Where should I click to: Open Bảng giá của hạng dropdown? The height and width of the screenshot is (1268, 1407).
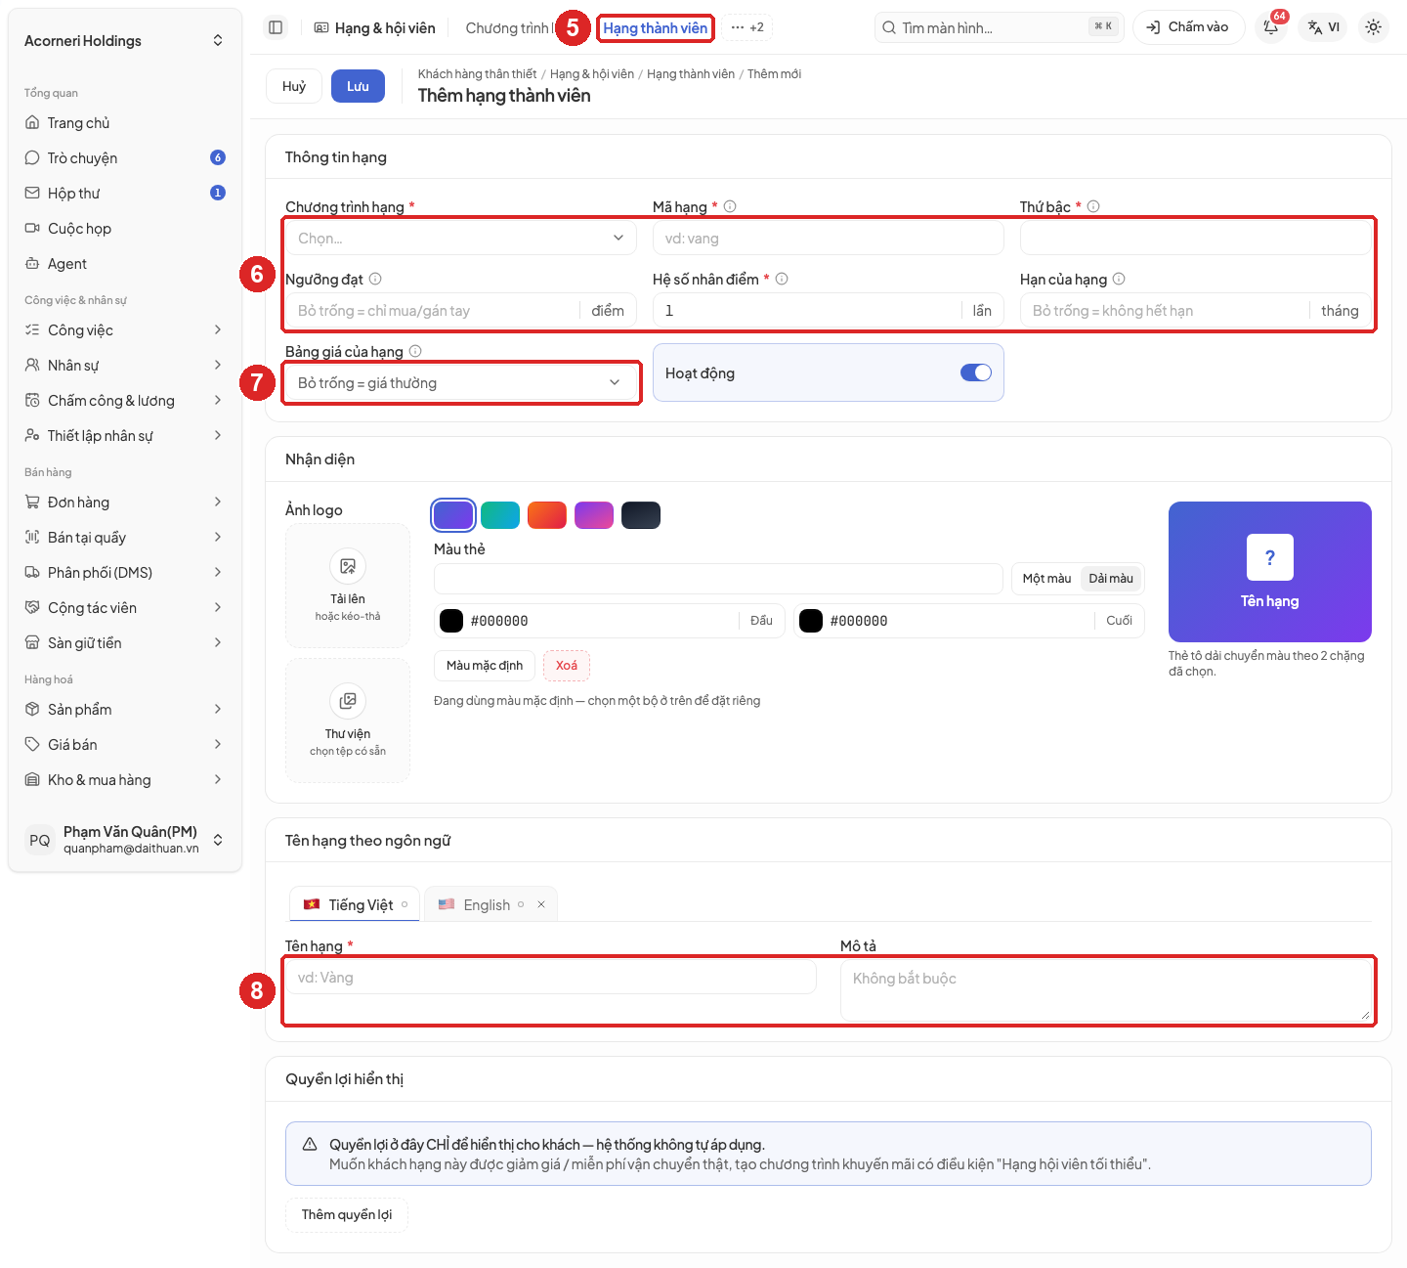461,383
